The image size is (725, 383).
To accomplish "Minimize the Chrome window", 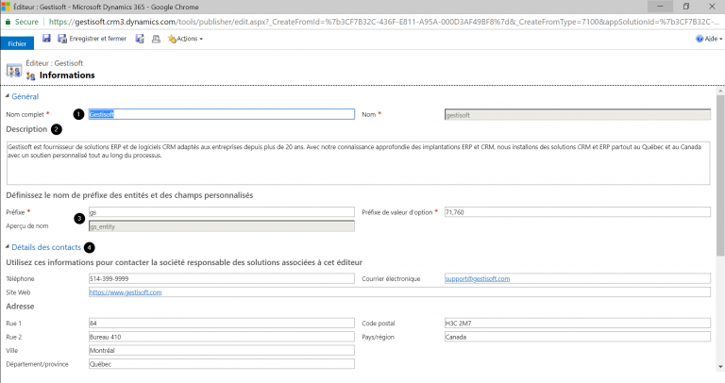I will point(660,7).
